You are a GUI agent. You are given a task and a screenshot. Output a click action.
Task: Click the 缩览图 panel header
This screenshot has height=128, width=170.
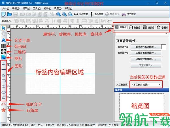(x=142, y=90)
